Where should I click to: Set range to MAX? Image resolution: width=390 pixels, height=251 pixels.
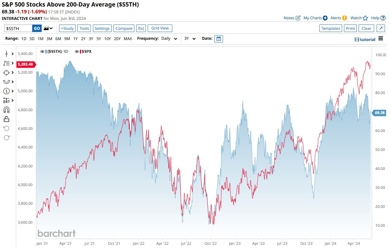coord(128,39)
